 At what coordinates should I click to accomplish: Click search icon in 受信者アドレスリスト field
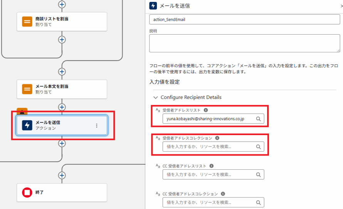[259, 119]
